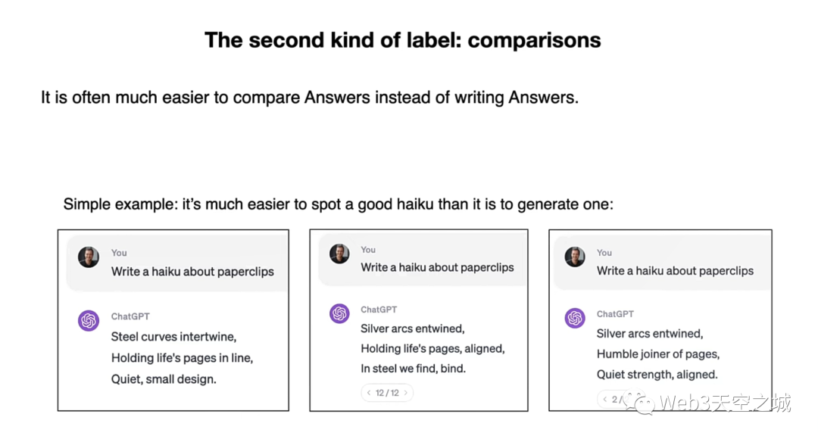Image resolution: width=818 pixels, height=439 pixels.
Task: Go to previous response in 12/12 pager
Action: (x=369, y=393)
